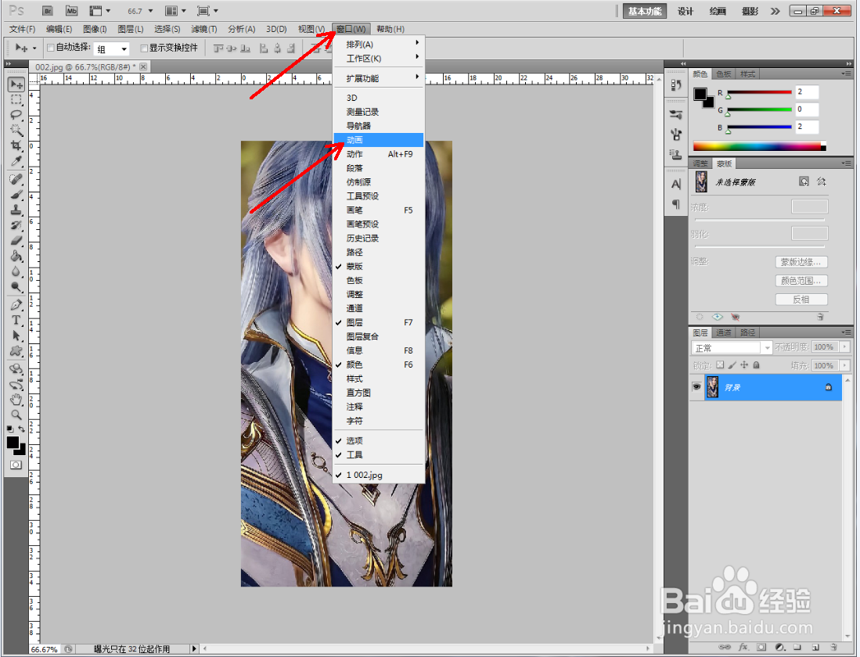
Task: Choose Animation from Window menu
Action: [379, 140]
